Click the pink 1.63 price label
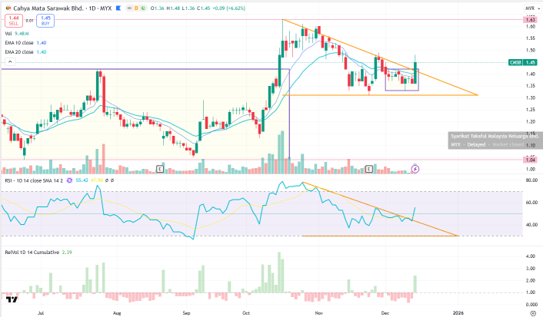 pyautogui.click(x=531, y=20)
